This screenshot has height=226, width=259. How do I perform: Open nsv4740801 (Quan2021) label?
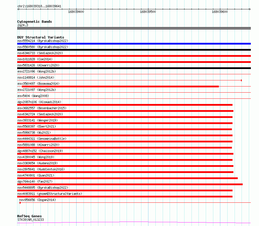(36, 175)
